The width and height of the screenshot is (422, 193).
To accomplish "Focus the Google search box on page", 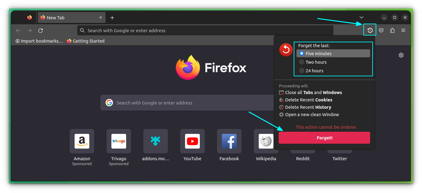I will pos(187,103).
